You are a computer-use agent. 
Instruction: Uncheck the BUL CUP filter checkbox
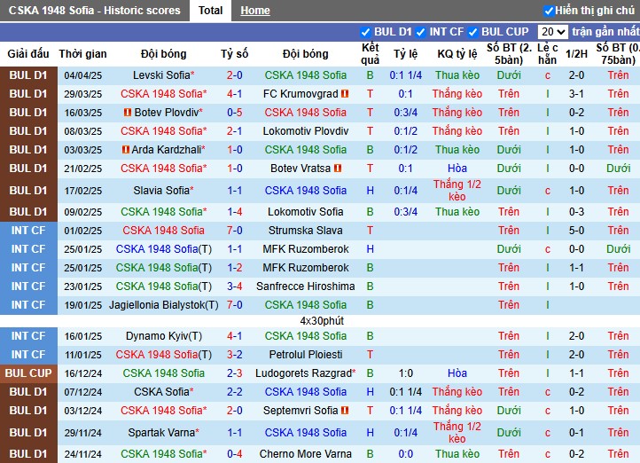coord(472,32)
